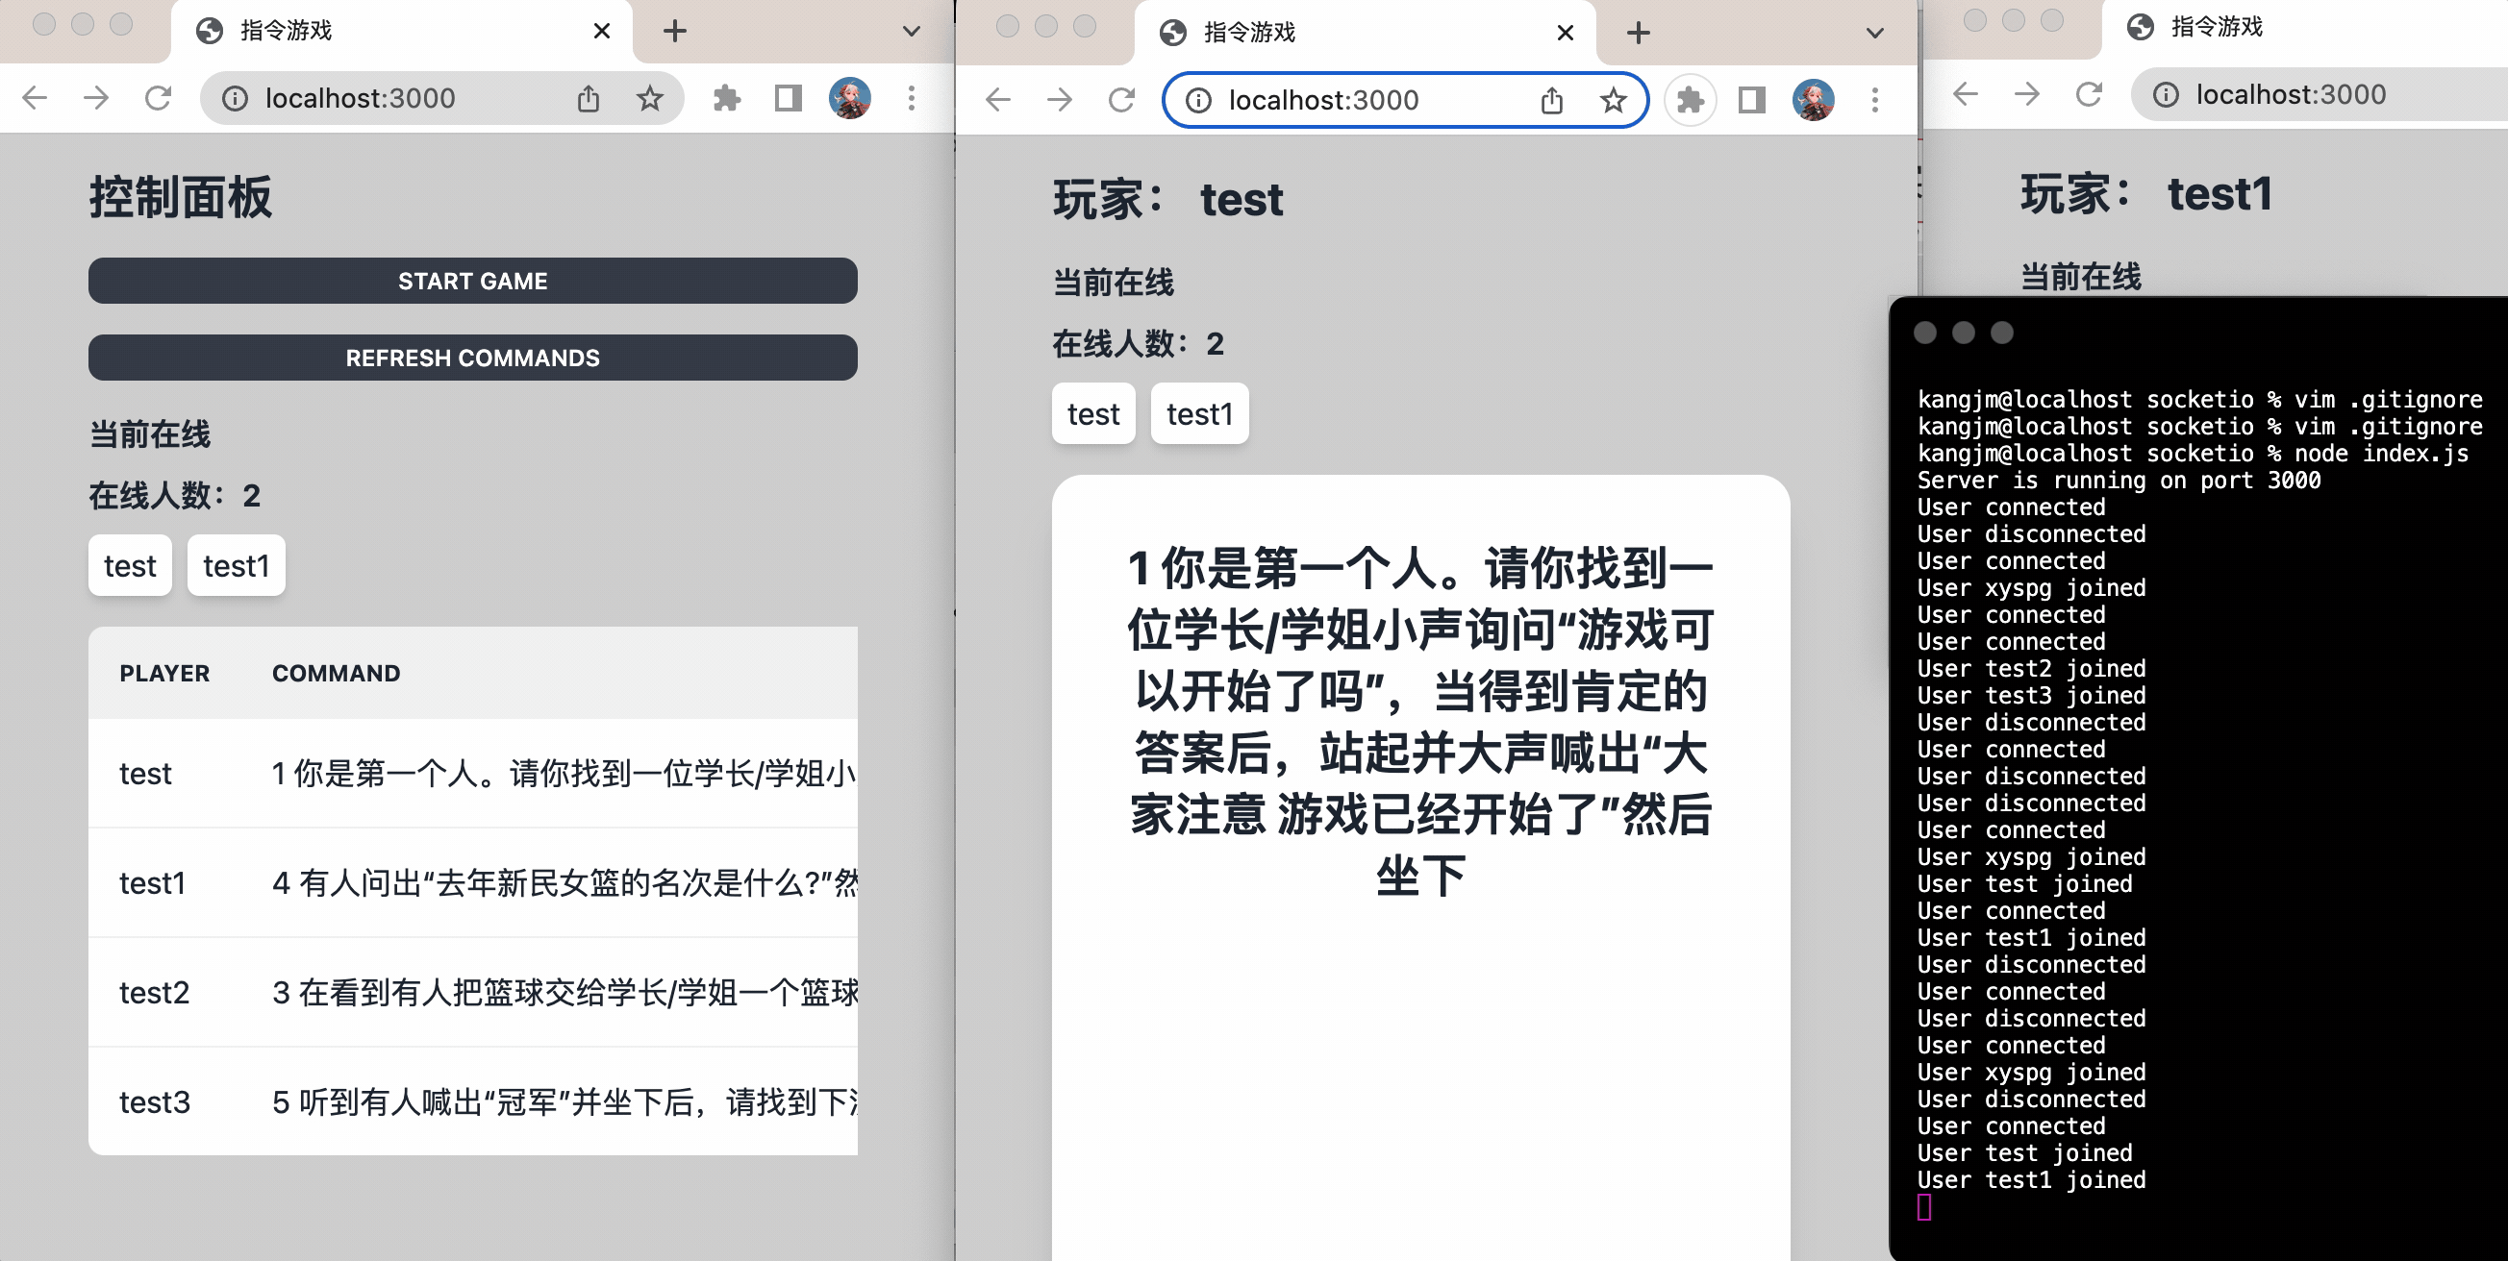Click test3 row in command table
Screen dimensions: 2508x1261
point(473,1101)
